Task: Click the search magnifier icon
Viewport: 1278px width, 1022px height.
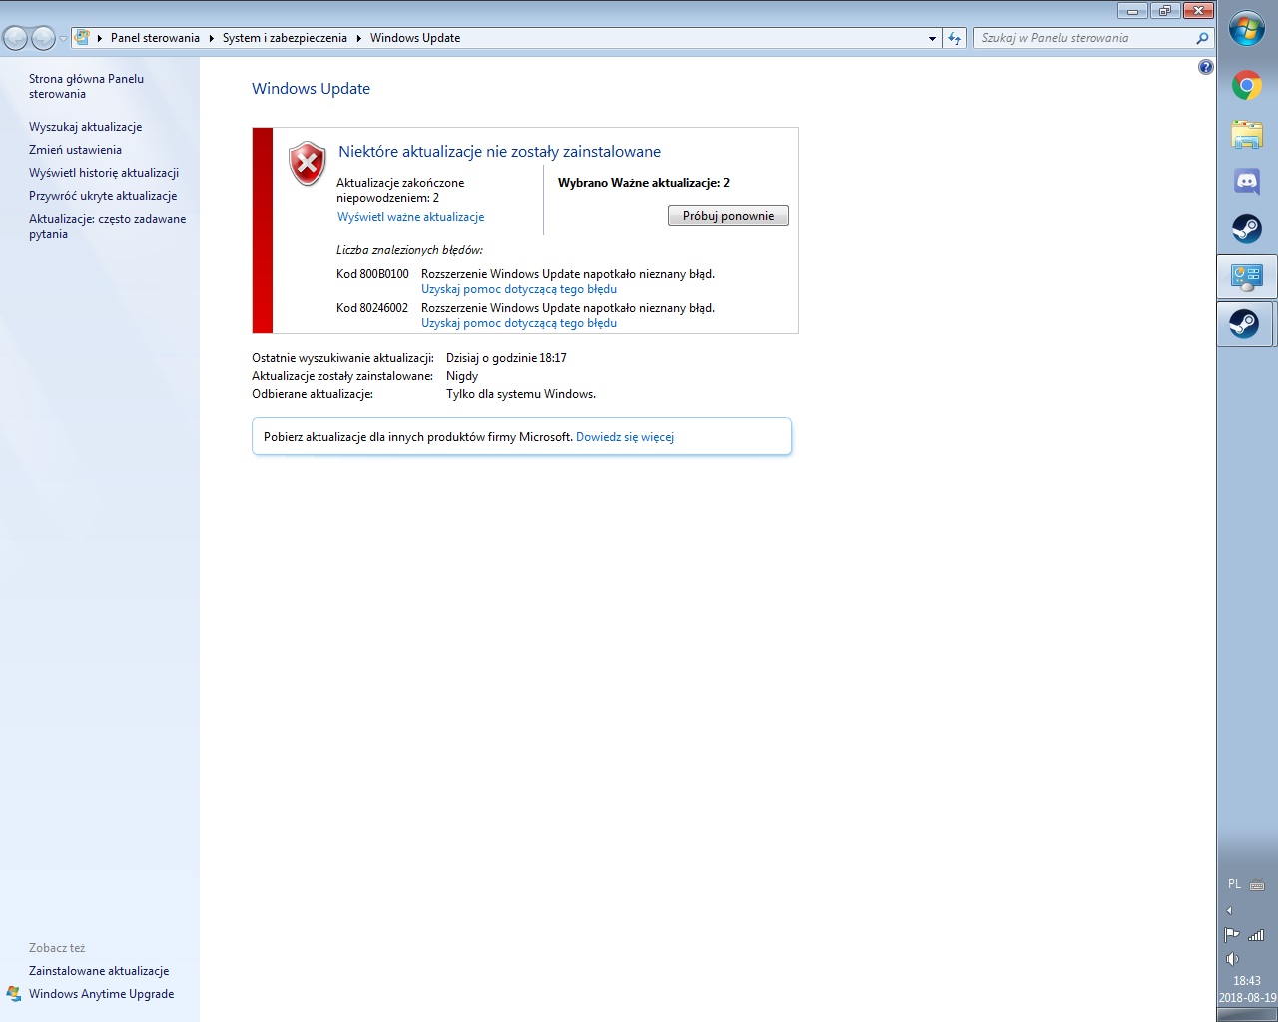Action: click(x=1202, y=38)
